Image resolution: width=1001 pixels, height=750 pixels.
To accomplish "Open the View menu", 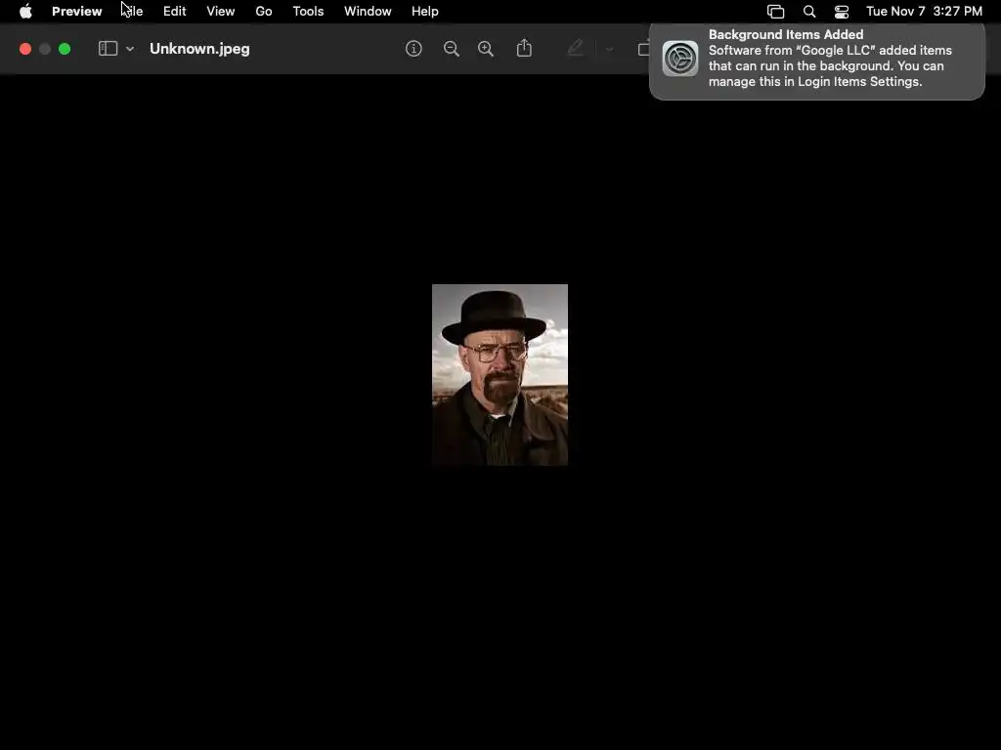I will 220,12.
